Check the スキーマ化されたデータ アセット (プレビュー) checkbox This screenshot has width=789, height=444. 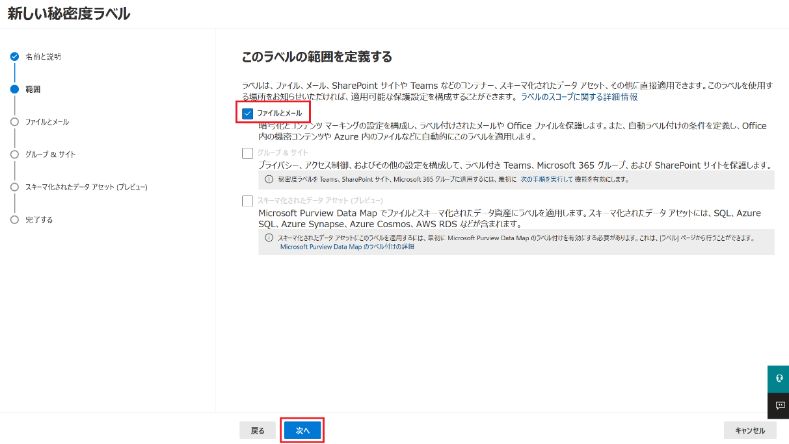click(x=247, y=201)
